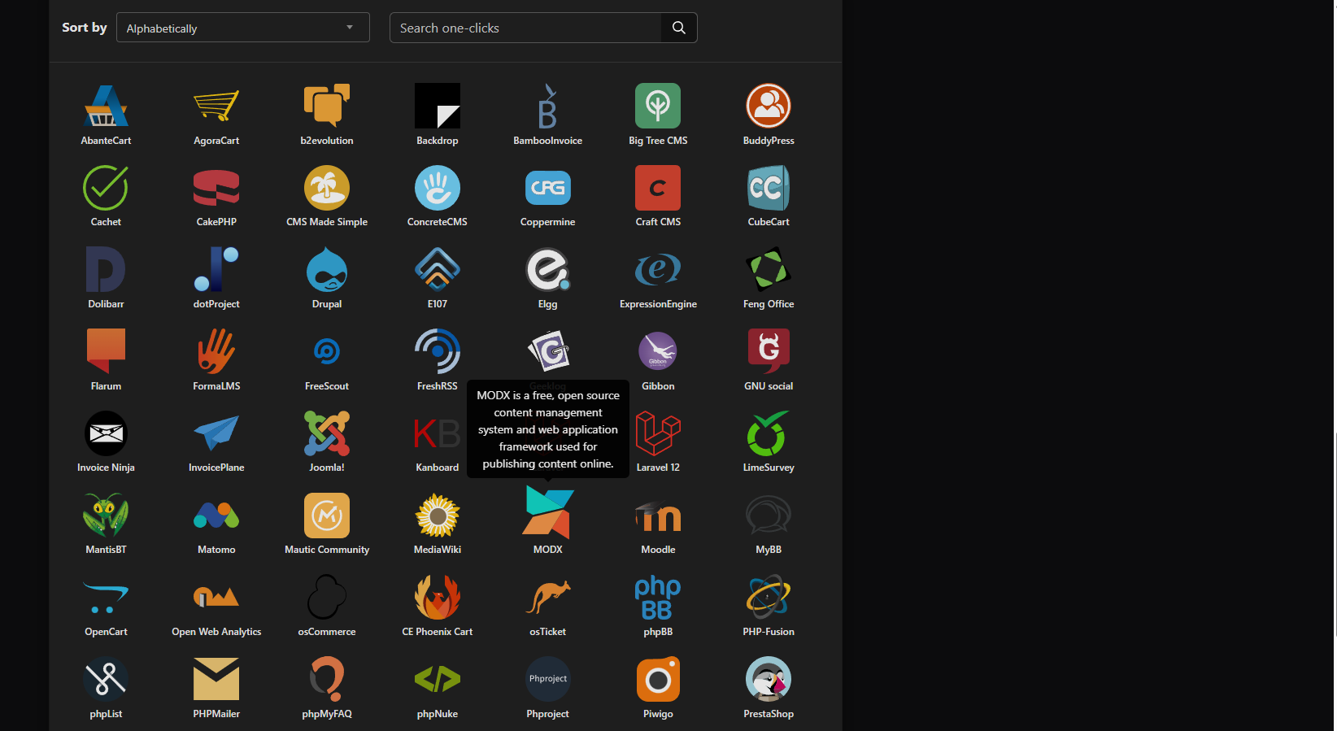
Task: Open the CakePHP icon
Action: coord(216,188)
